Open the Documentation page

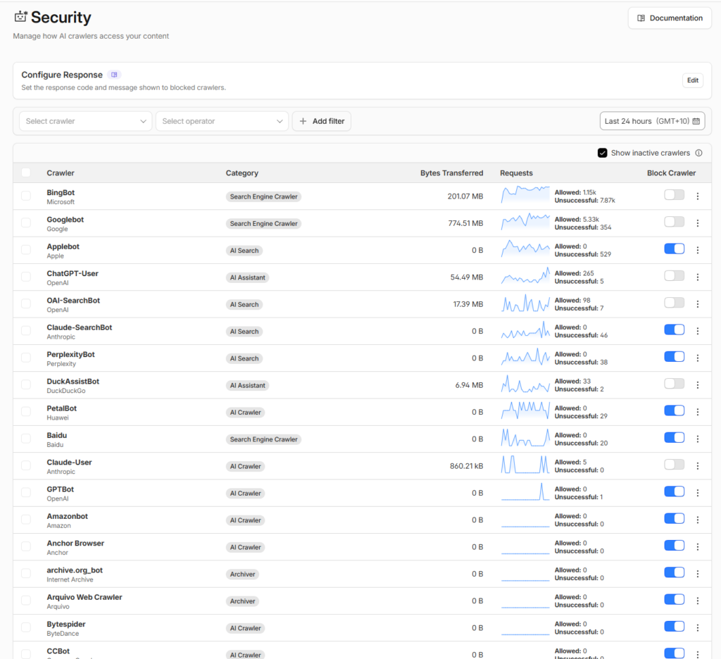[x=670, y=18]
